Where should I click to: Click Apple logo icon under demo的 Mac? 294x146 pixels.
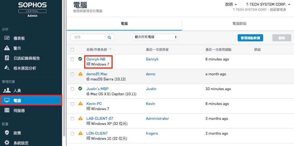pos(88,79)
